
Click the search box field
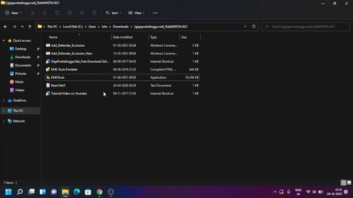point(306,27)
